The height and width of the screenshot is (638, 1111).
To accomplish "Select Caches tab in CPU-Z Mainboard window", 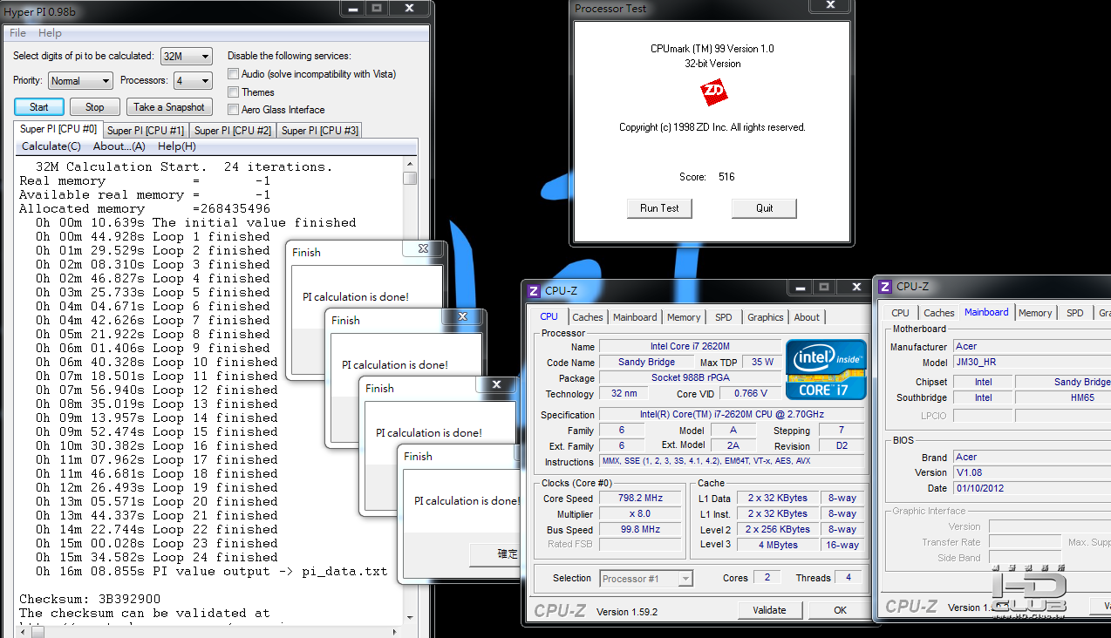I will [x=939, y=313].
